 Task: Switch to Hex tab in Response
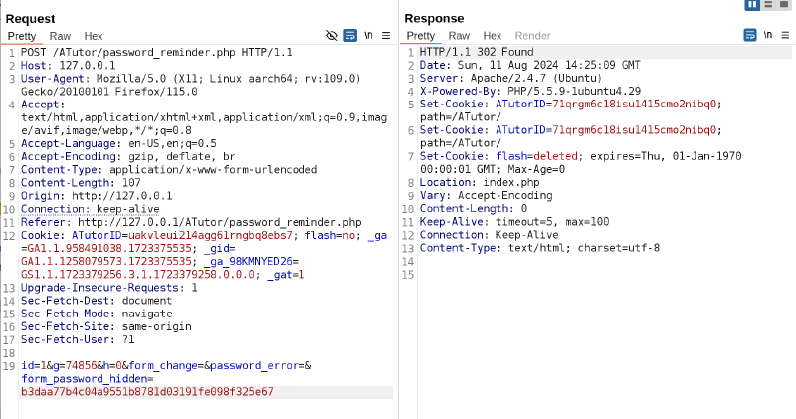[493, 36]
